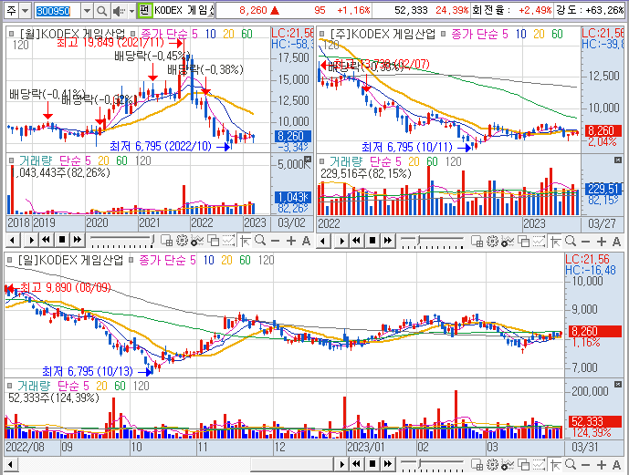Open the daily chart settings gear

(x=493, y=465)
